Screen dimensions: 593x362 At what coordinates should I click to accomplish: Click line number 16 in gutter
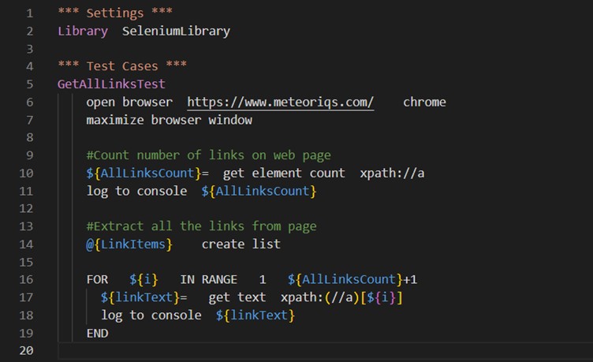[x=26, y=279]
